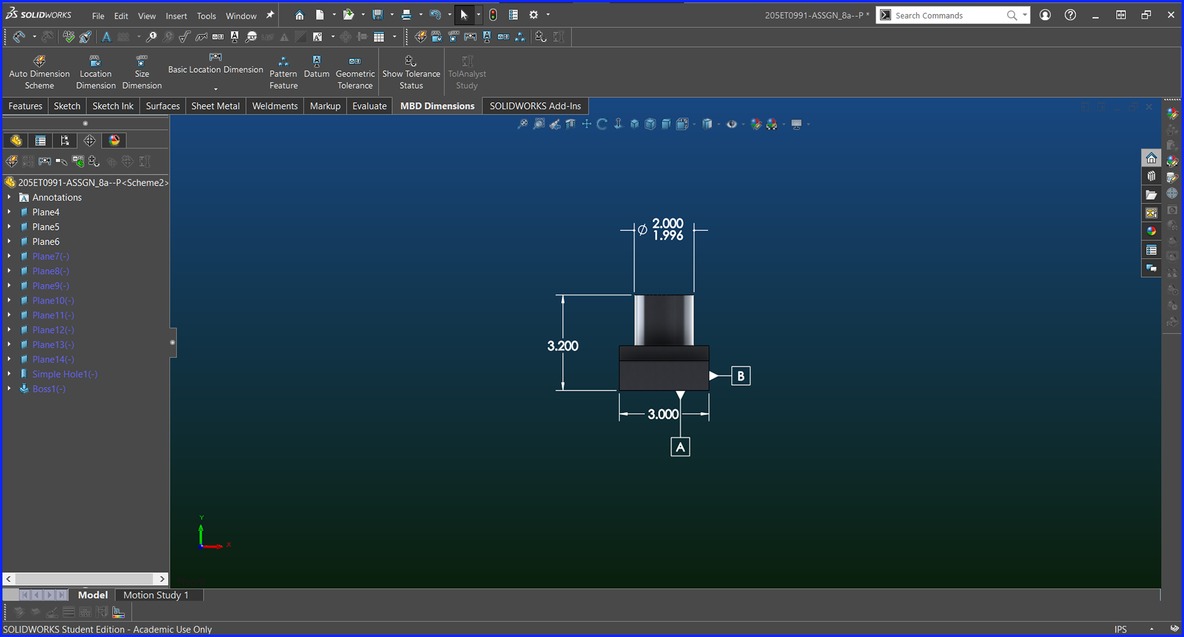Open the Insert menu
This screenshot has width=1184, height=637.
tap(176, 16)
